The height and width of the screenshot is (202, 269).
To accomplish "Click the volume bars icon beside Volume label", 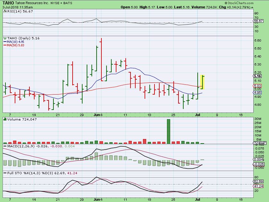I will coord(5,119).
